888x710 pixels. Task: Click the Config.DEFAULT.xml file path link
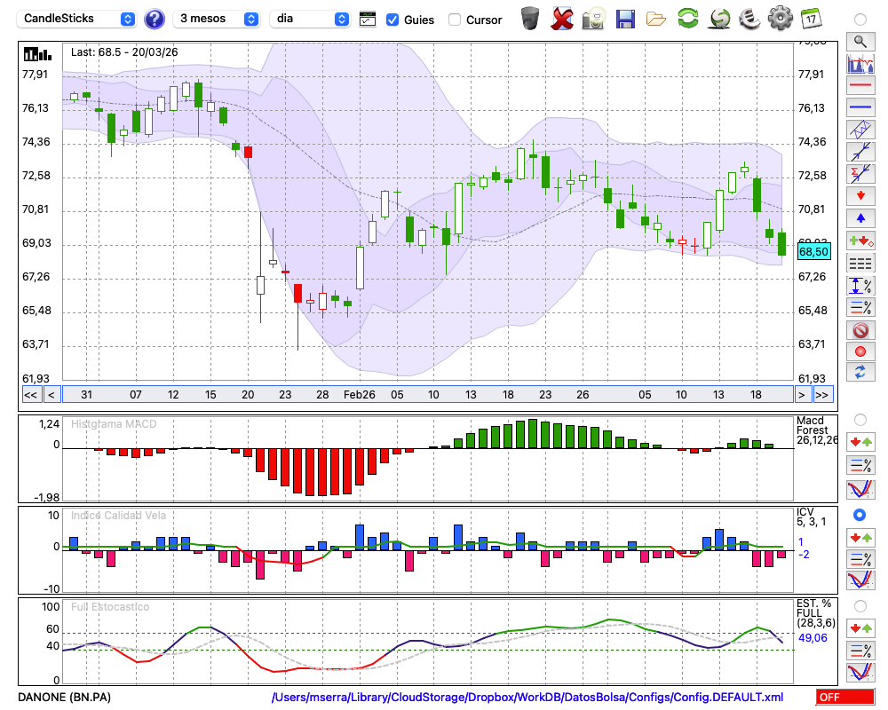[x=527, y=698]
